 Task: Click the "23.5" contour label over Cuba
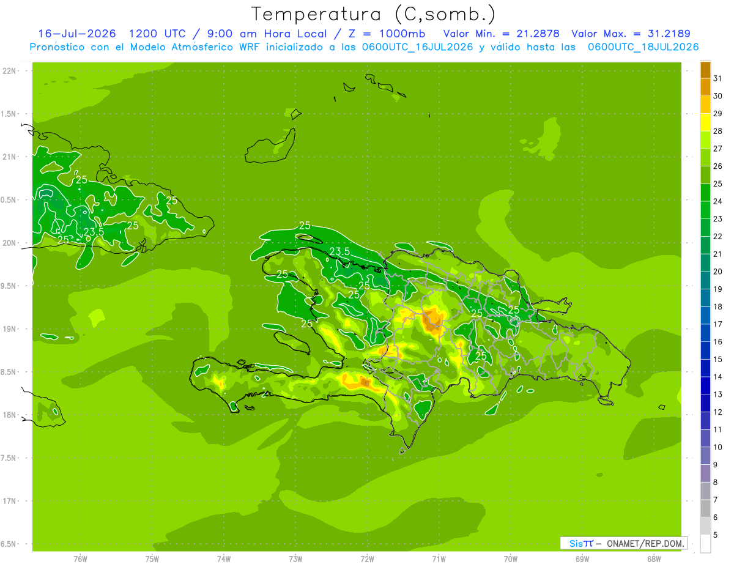(x=94, y=232)
